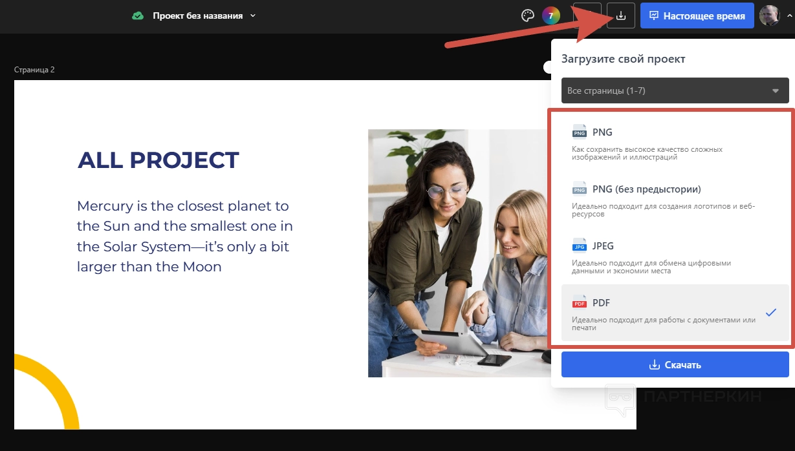Click the 'Загрузите свой проект' panel heading
The width and height of the screenshot is (795, 451).
pyautogui.click(x=623, y=59)
